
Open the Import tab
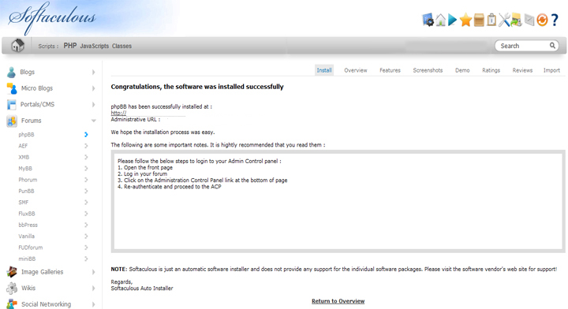tap(551, 70)
